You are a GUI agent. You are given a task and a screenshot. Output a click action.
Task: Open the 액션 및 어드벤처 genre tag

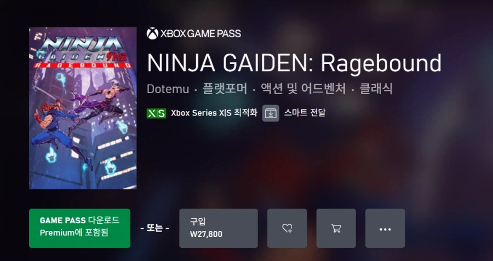tap(303, 89)
